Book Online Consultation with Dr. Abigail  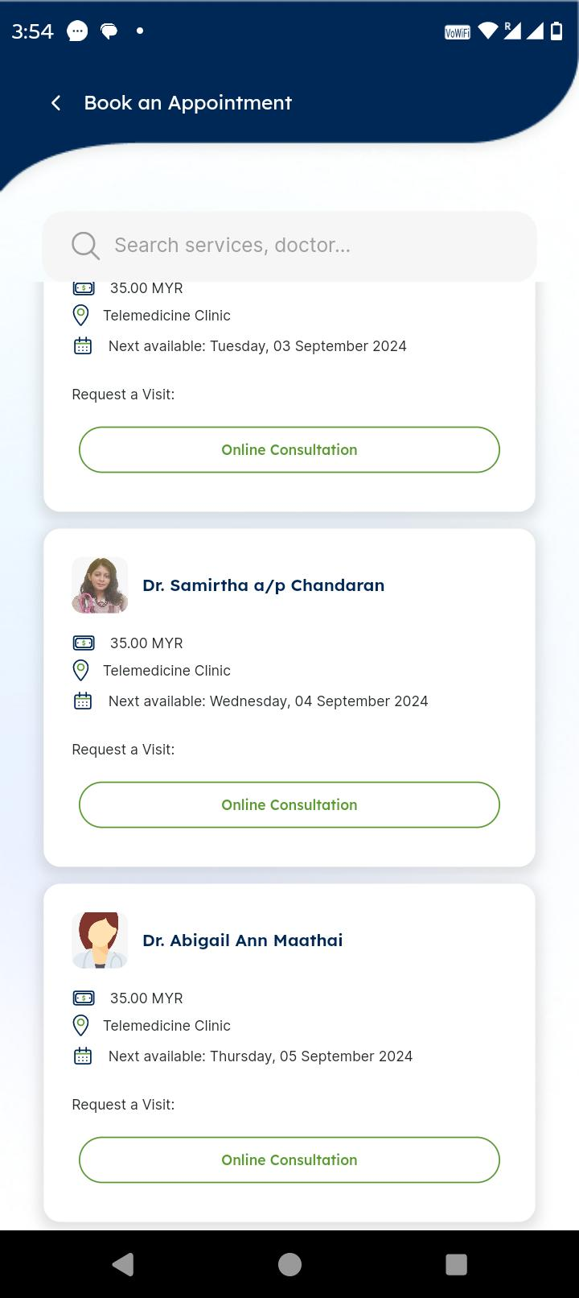tap(289, 1160)
